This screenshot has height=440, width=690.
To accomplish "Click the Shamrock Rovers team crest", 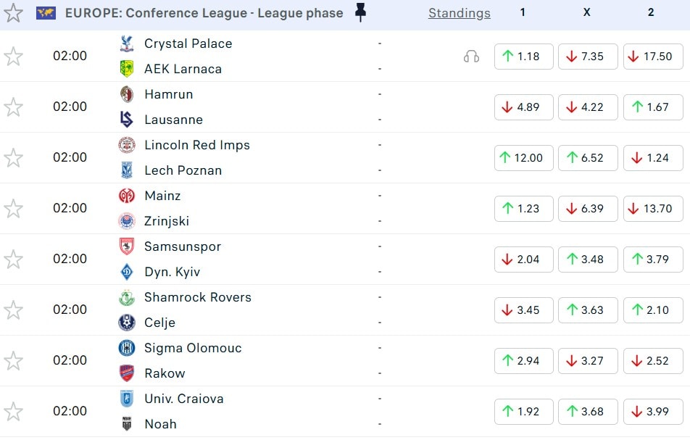I will [x=127, y=297].
